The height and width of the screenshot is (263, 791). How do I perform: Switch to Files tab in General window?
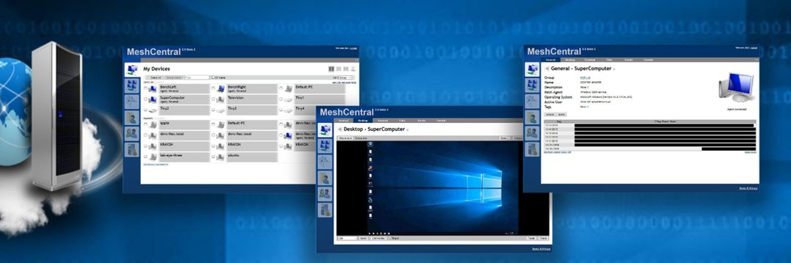(x=609, y=60)
